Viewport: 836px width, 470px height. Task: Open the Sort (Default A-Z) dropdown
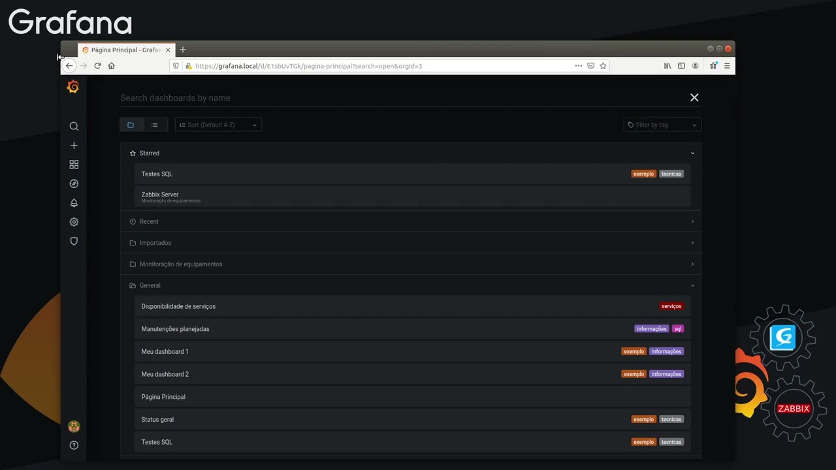point(218,125)
